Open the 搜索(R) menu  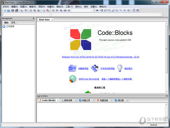33,7
